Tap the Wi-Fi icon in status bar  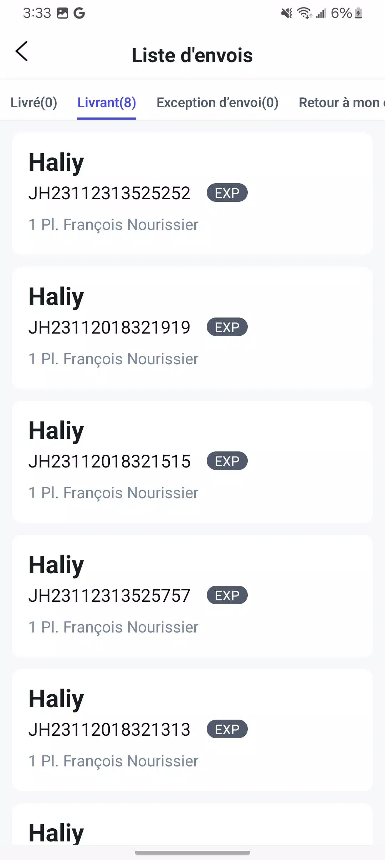(x=305, y=14)
